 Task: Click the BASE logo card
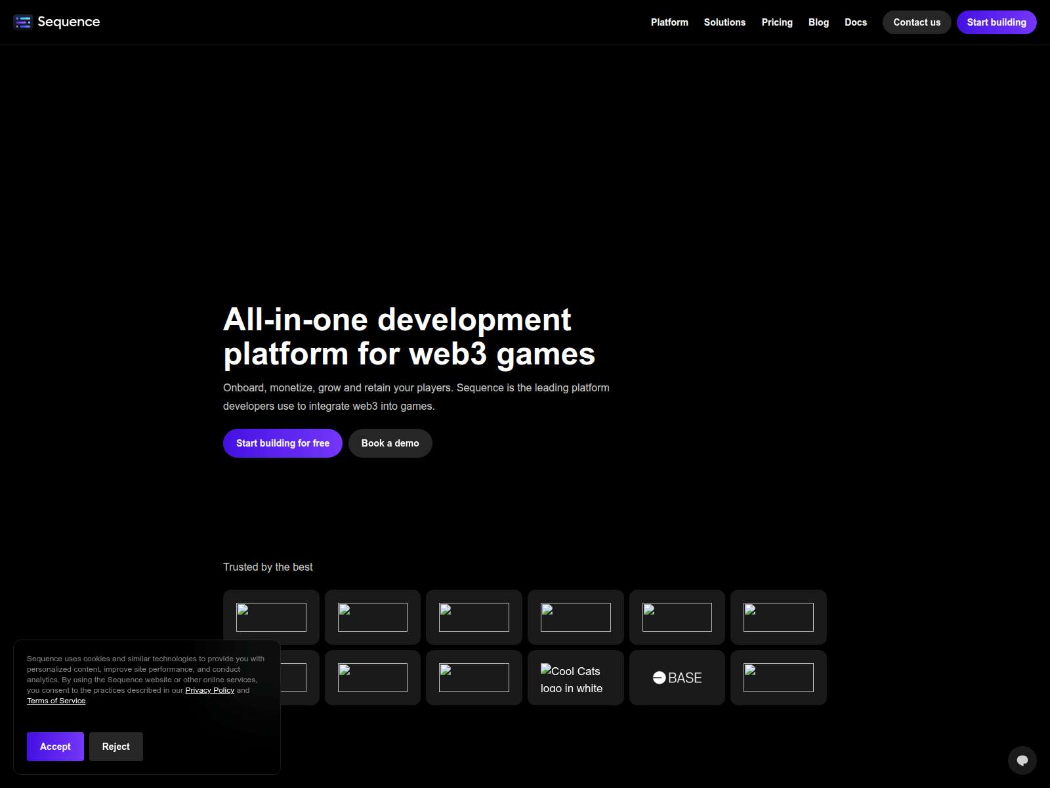677,678
